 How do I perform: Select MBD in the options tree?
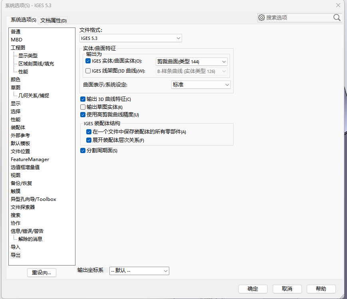[17, 40]
